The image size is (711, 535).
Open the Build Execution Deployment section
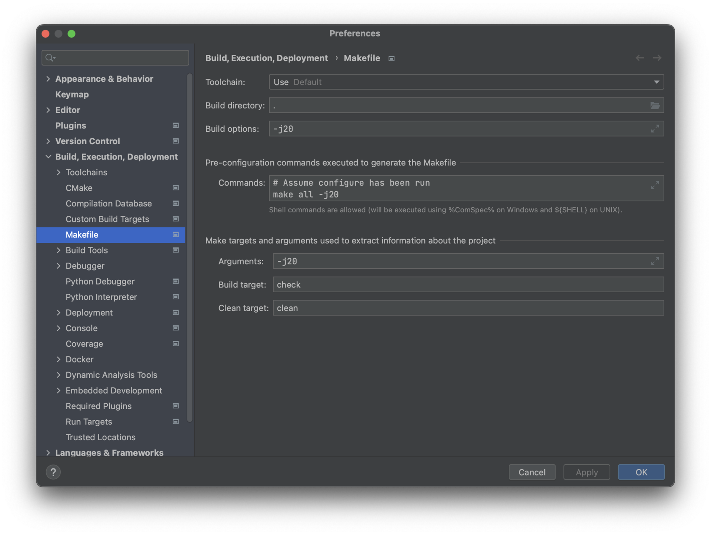116,156
